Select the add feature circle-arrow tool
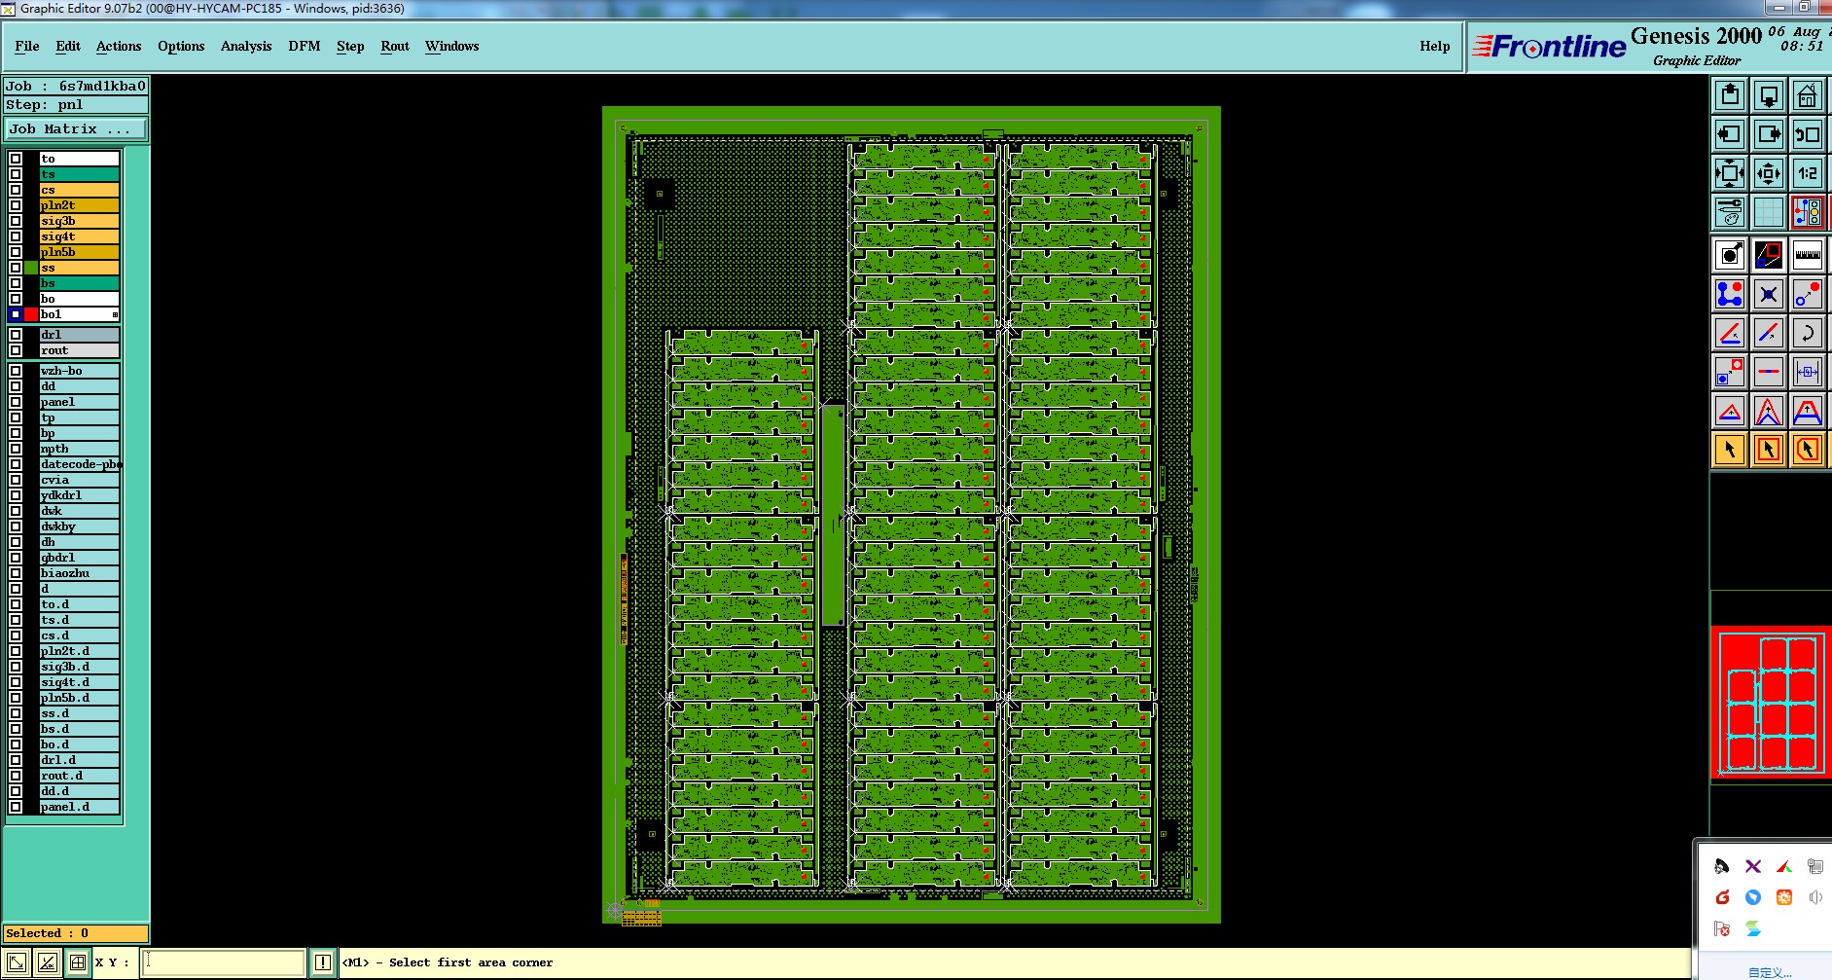This screenshot has width=1832, height=980. coord(1730,255)
